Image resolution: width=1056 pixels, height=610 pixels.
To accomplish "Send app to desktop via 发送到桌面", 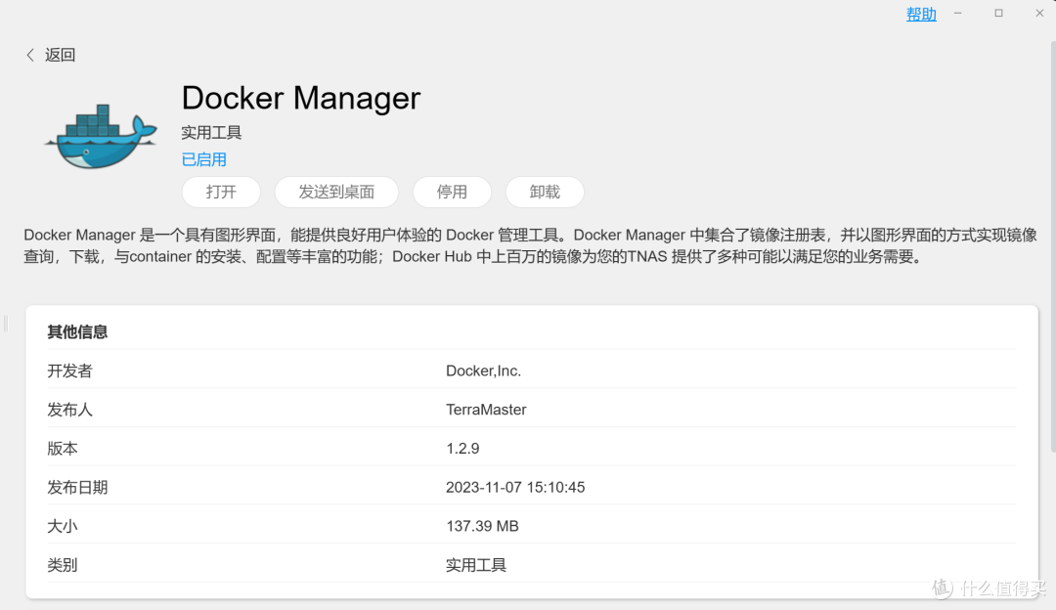I will tap(336, 192).
